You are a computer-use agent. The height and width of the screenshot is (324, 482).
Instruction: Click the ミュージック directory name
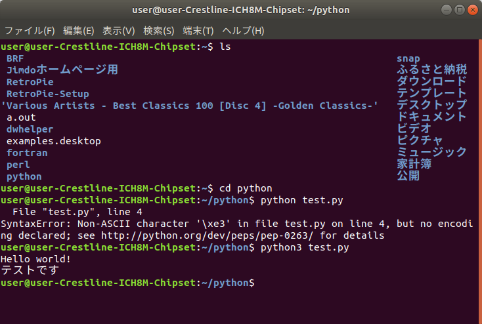click(x=432, y=152)
